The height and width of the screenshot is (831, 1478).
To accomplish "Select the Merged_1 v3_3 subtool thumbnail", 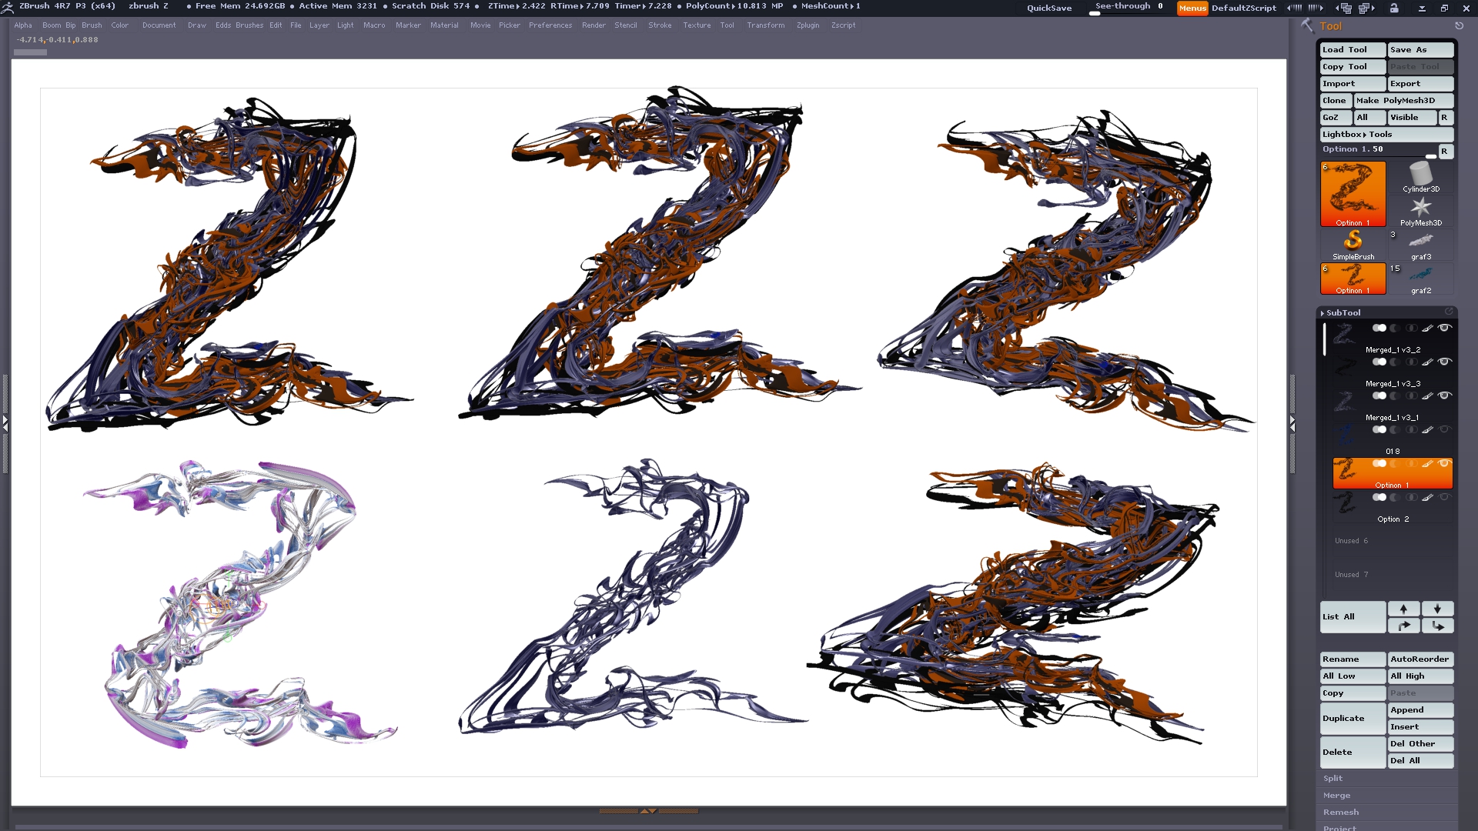I will (x=1344, y=368).
